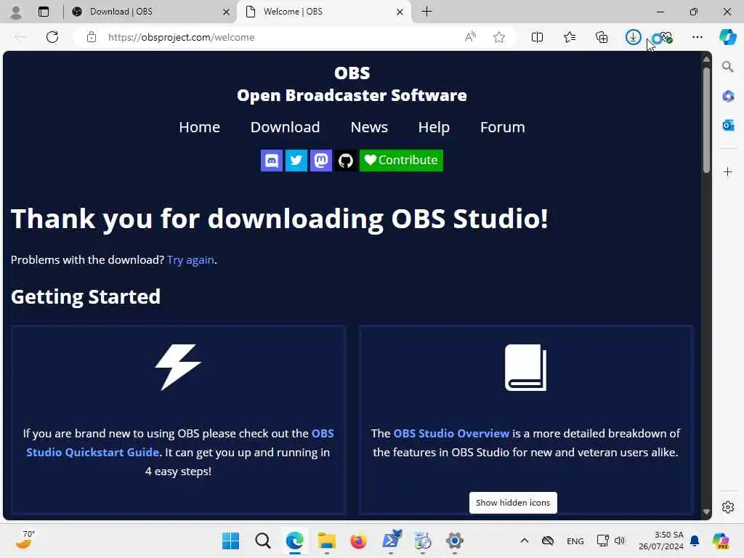
Task: Open the clock and date panel
Action: [661, 541]
